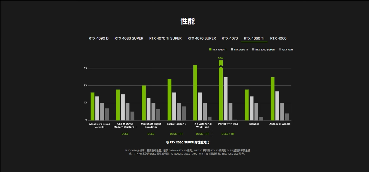
Task: Click the 1X axis label
Action: pos(86,103)
